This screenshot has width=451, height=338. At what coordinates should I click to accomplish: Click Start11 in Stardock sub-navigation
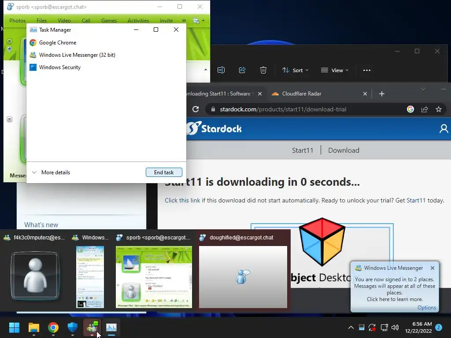[x=302, y=151]
